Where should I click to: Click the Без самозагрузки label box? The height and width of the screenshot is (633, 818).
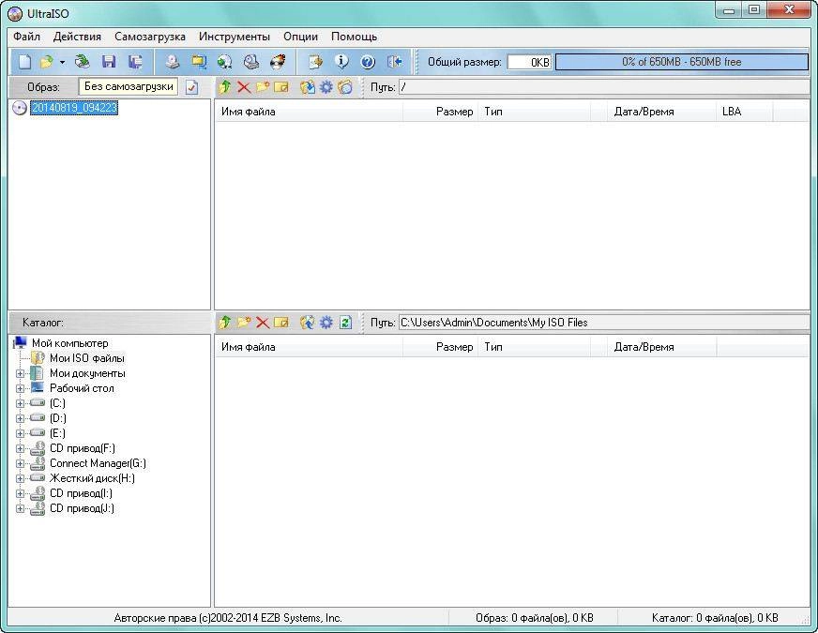click(x=129, y=86)
